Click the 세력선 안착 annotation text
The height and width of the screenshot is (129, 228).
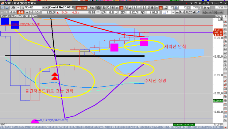click(175, 47)
